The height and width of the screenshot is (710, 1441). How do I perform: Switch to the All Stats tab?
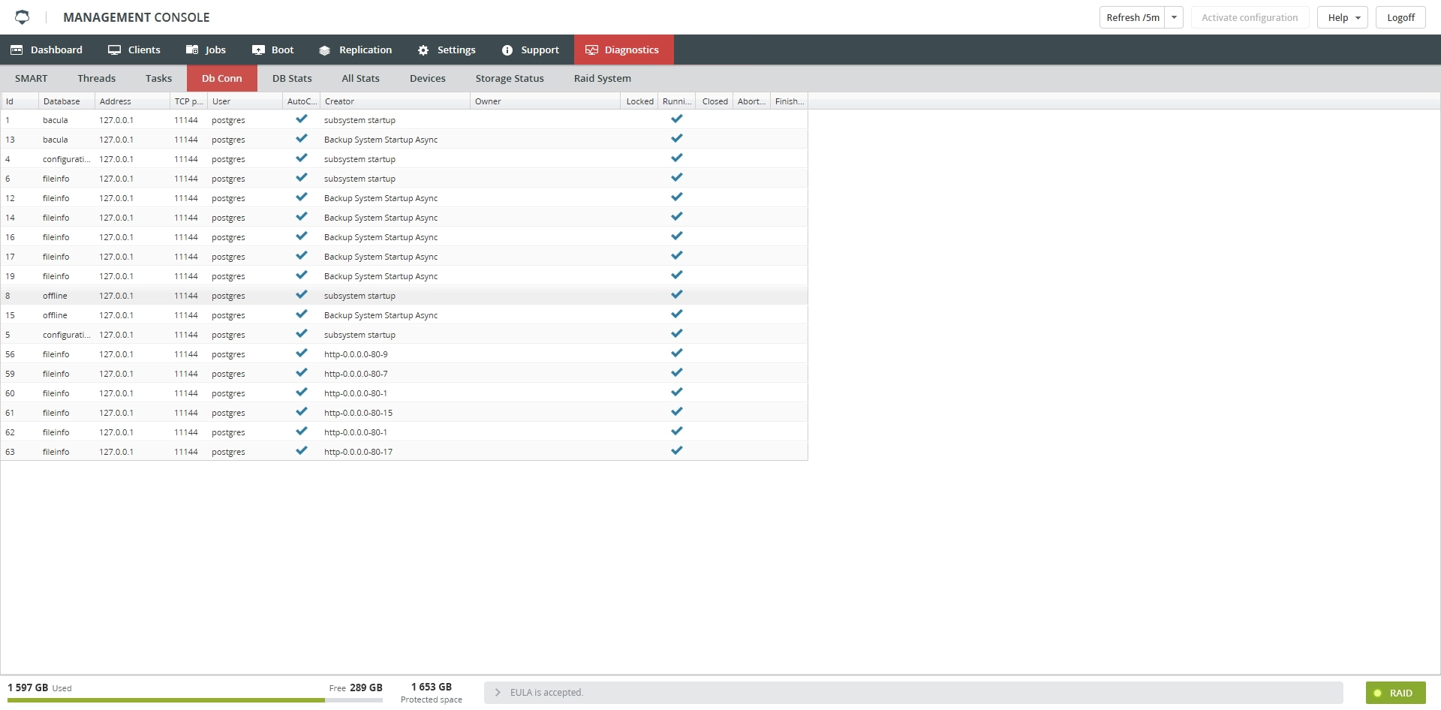(x=360, y=78)
